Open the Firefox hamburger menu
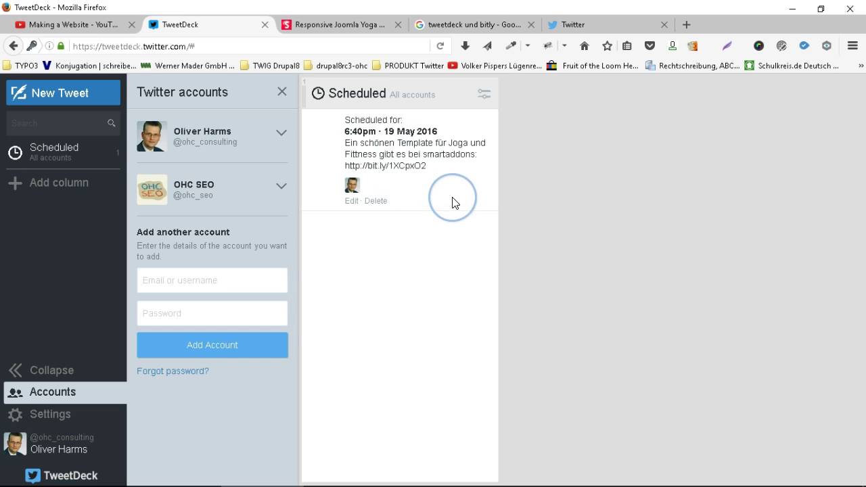This screenshot has height=487, width=866. pyautogui.click(x=852, y=46)
